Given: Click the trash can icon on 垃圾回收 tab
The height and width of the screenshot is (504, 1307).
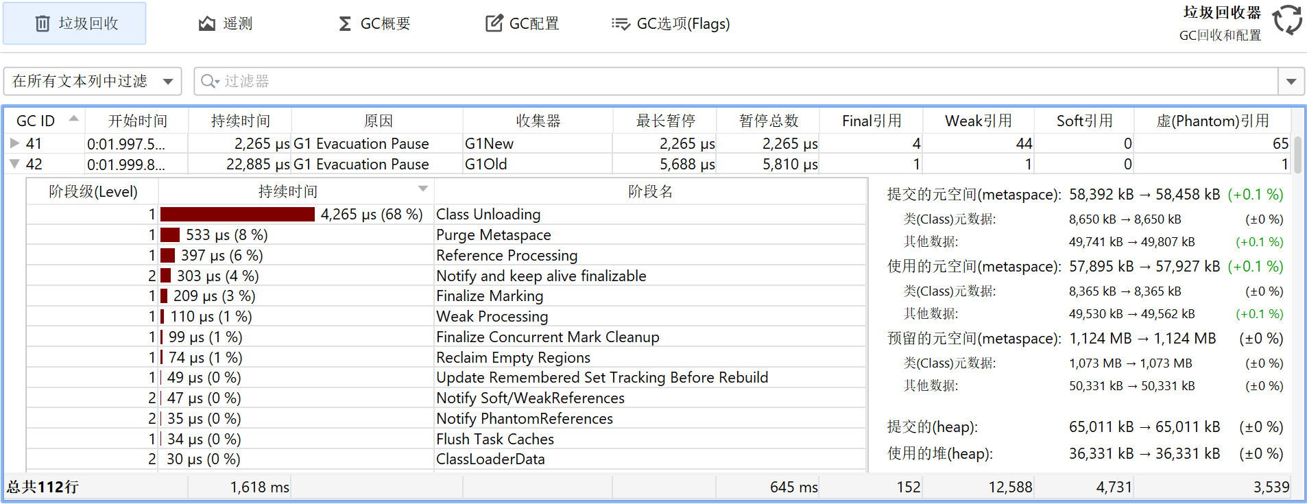Looking at the screenshot, I should 43,24.
